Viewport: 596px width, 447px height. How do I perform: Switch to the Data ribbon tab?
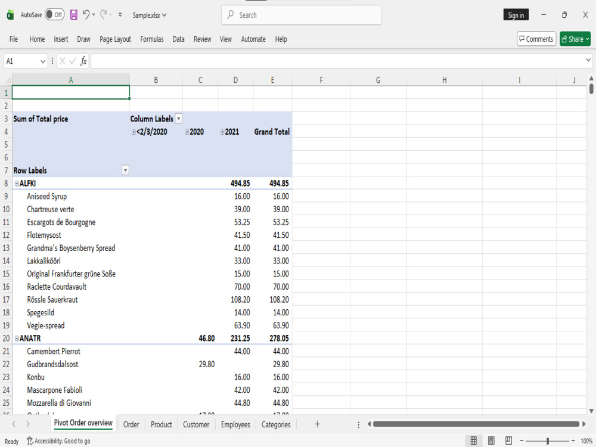pos(178,39)
